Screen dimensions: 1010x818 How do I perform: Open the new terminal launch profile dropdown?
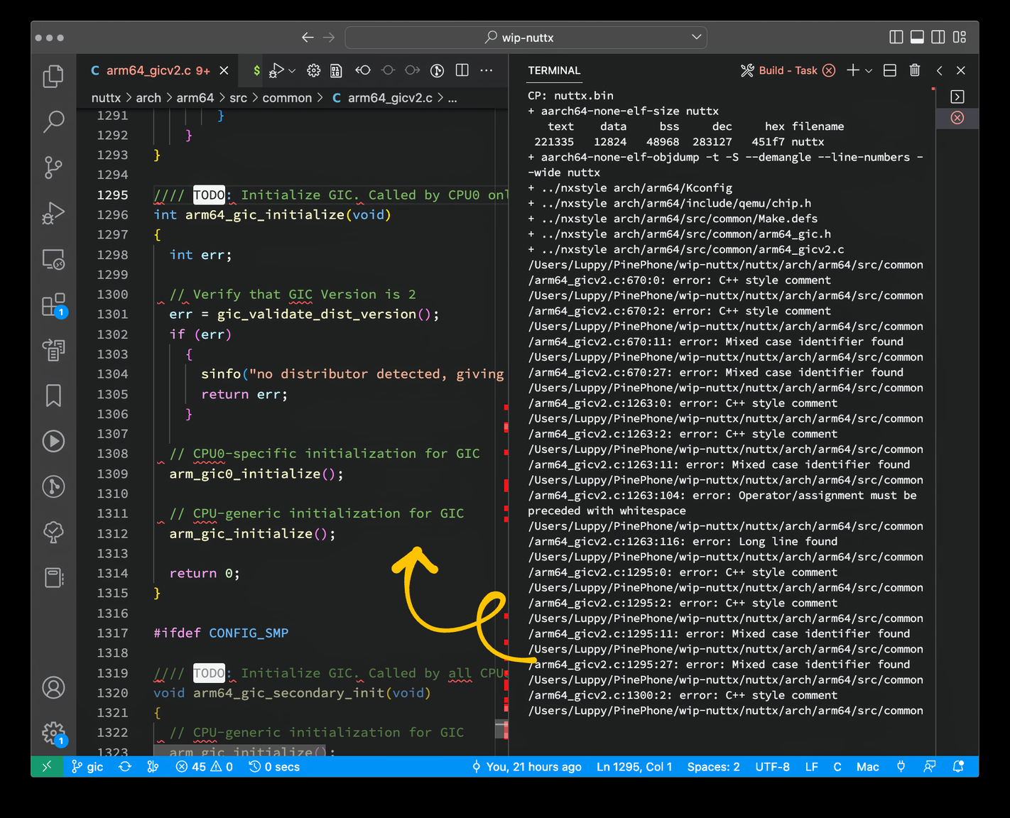(869, 70)
